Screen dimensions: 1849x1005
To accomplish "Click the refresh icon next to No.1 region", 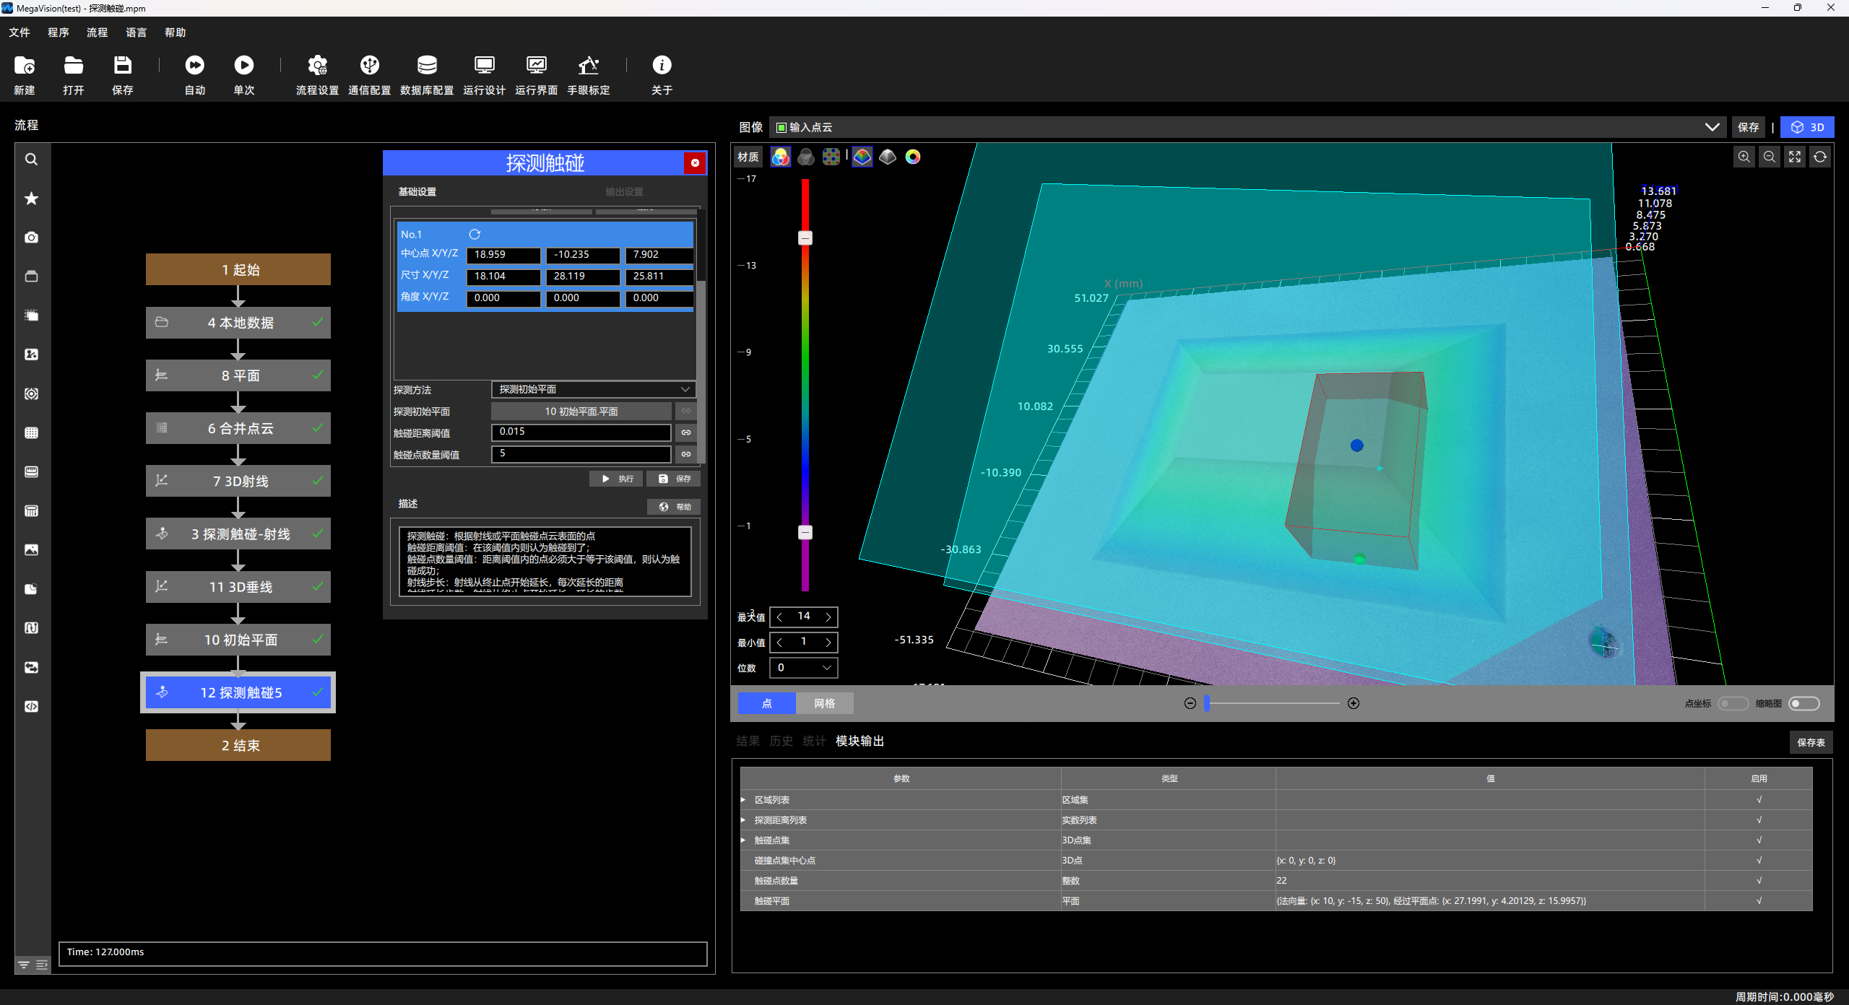I will coord(475,235).
